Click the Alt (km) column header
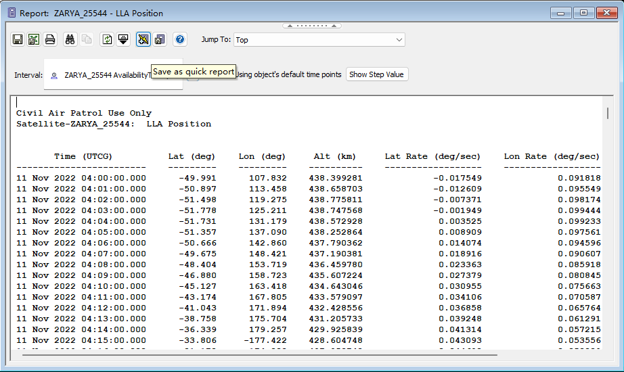 [x=335, y=156]
